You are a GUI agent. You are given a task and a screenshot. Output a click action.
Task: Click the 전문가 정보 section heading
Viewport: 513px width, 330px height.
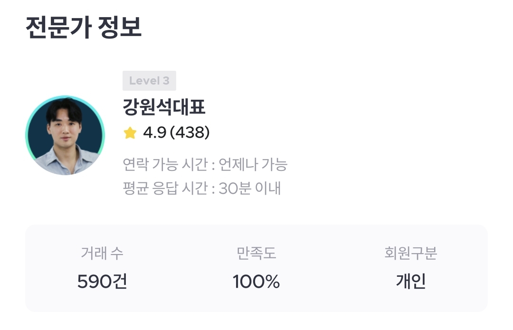[x=84, y=28]
